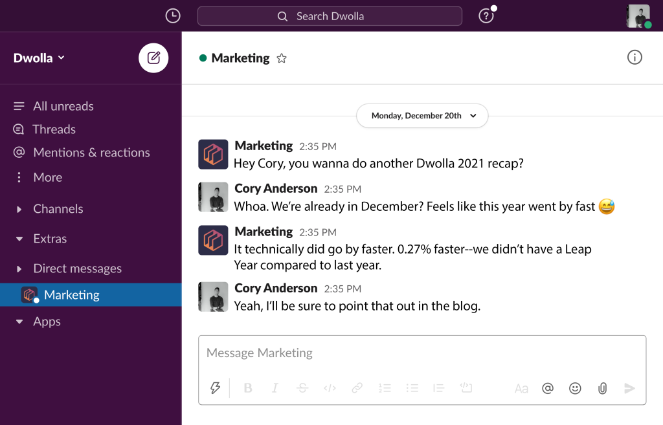The image size is (663, 425).
Task: Insert a link with the link icon
Action: pyautogui.click(x=357, y=388)
